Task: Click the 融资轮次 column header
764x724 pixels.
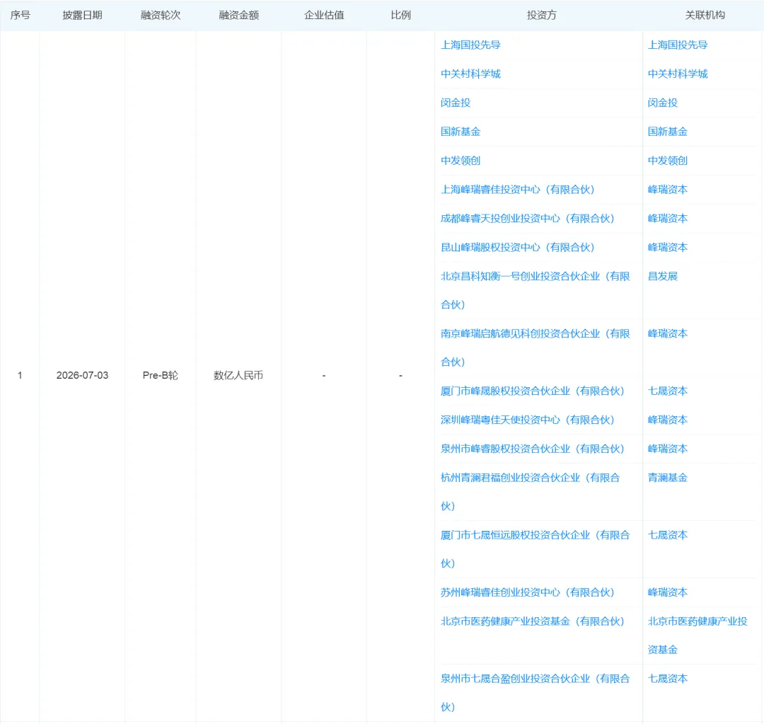Action: [x=161, y=15]
